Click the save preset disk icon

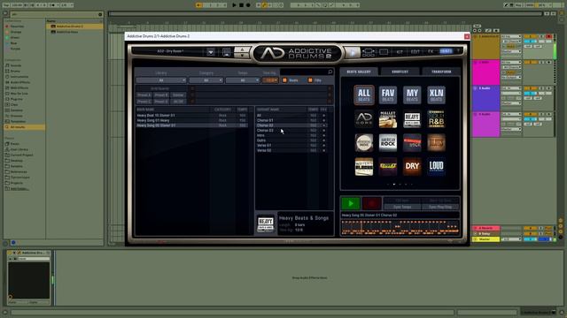(227, 53)
